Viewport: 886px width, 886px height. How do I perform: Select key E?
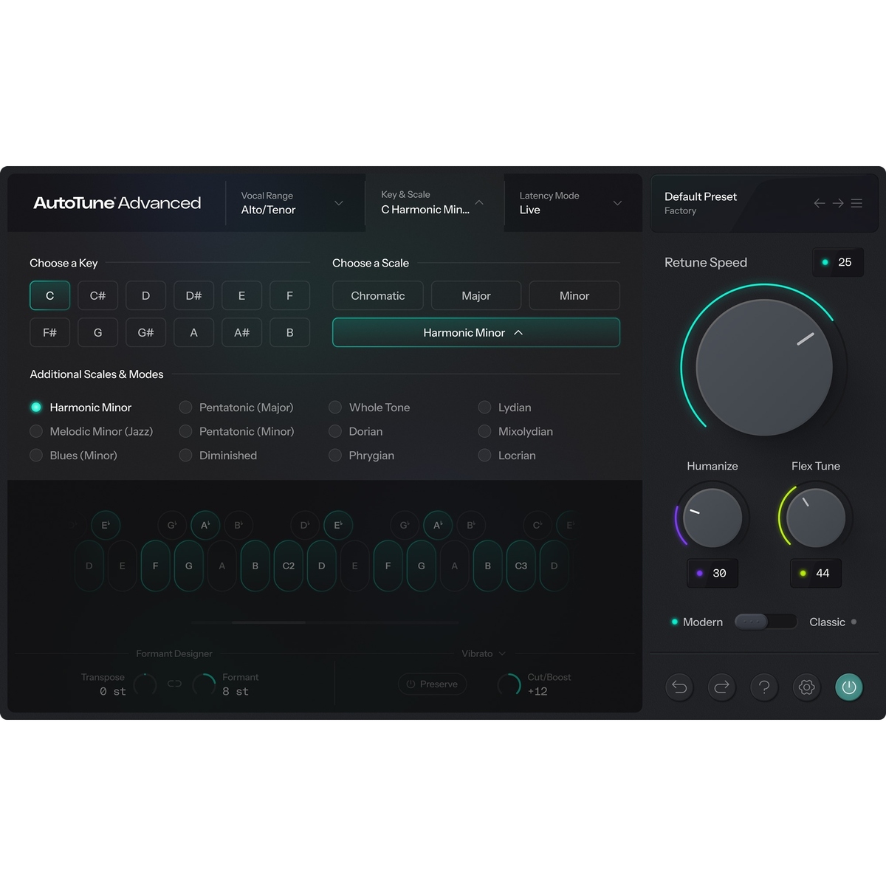point(241,295)
